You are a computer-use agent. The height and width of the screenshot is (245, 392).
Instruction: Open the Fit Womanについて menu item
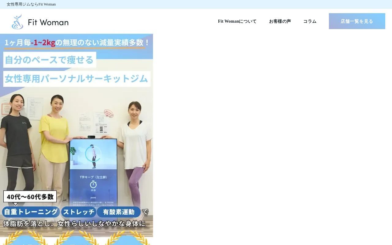[x=237, y=21]
